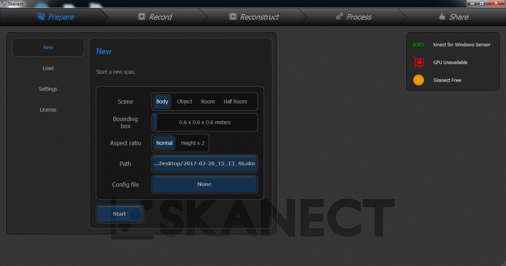Click Kinect for Windows Sensor status text
The height and width of the screenshot is (266, 506).
click(x=462, y=44)
